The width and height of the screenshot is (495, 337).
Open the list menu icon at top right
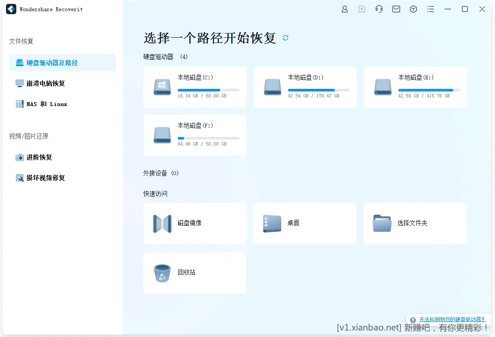[430, 9]
